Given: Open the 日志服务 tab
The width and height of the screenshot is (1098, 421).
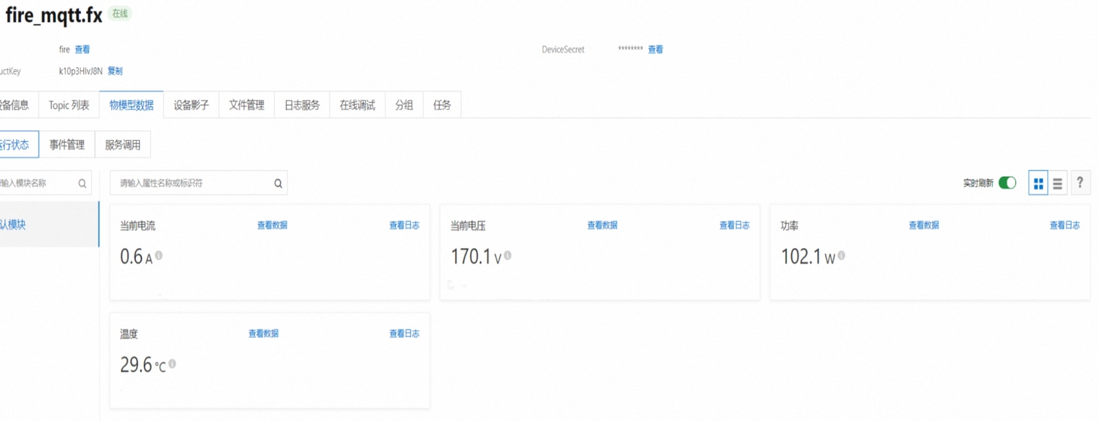Looking at the screenshot, I should 302,105.
